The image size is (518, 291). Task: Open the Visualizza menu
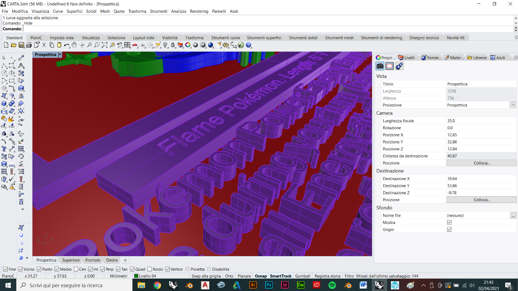[40, 11]
